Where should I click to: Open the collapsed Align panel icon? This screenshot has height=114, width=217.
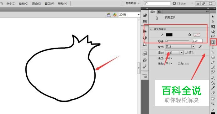tap(145, 31)
